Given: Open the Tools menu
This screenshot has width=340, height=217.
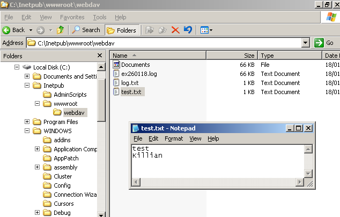Looking at the screenshot, I should 100,17.
